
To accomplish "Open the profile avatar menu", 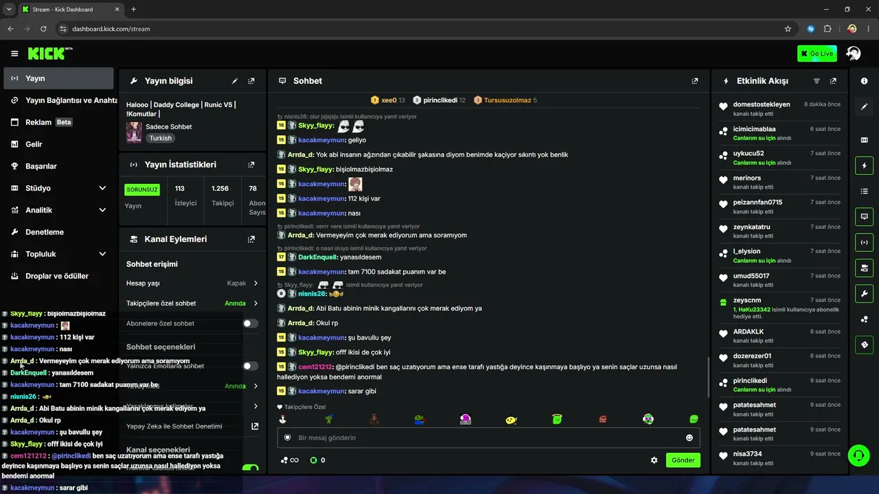I will [x=854, y=54].
